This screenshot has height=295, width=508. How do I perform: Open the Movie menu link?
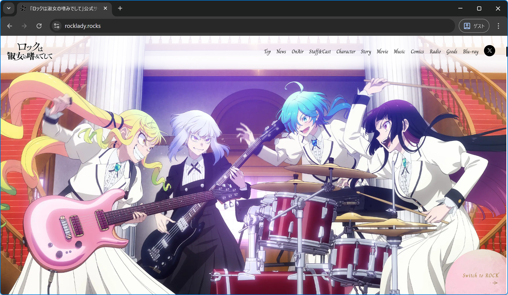382,52
